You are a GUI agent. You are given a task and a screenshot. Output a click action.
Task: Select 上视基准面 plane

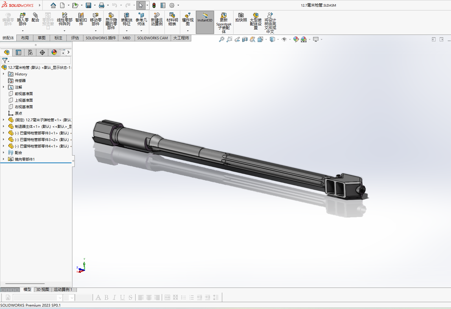click(x=24, y=100)
